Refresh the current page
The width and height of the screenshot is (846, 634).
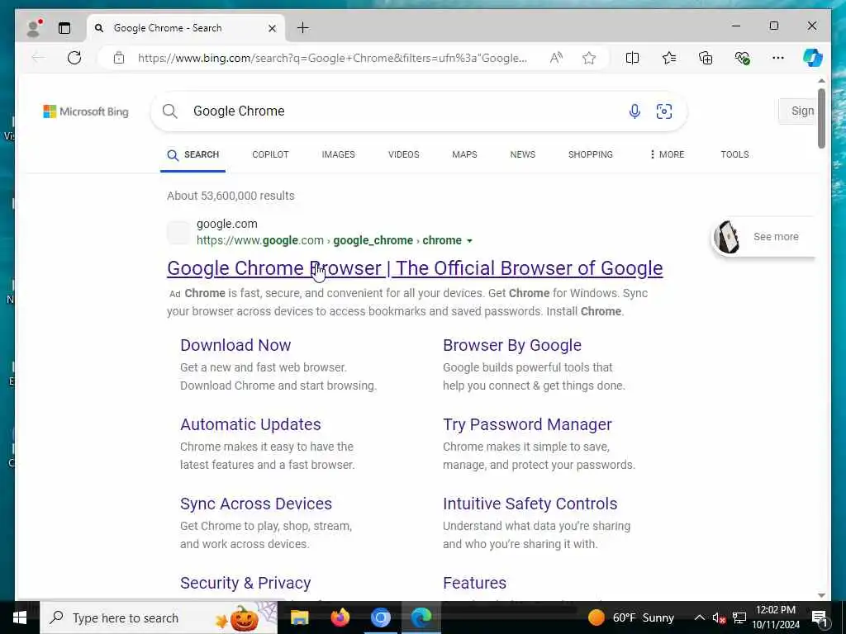(74, 58)
